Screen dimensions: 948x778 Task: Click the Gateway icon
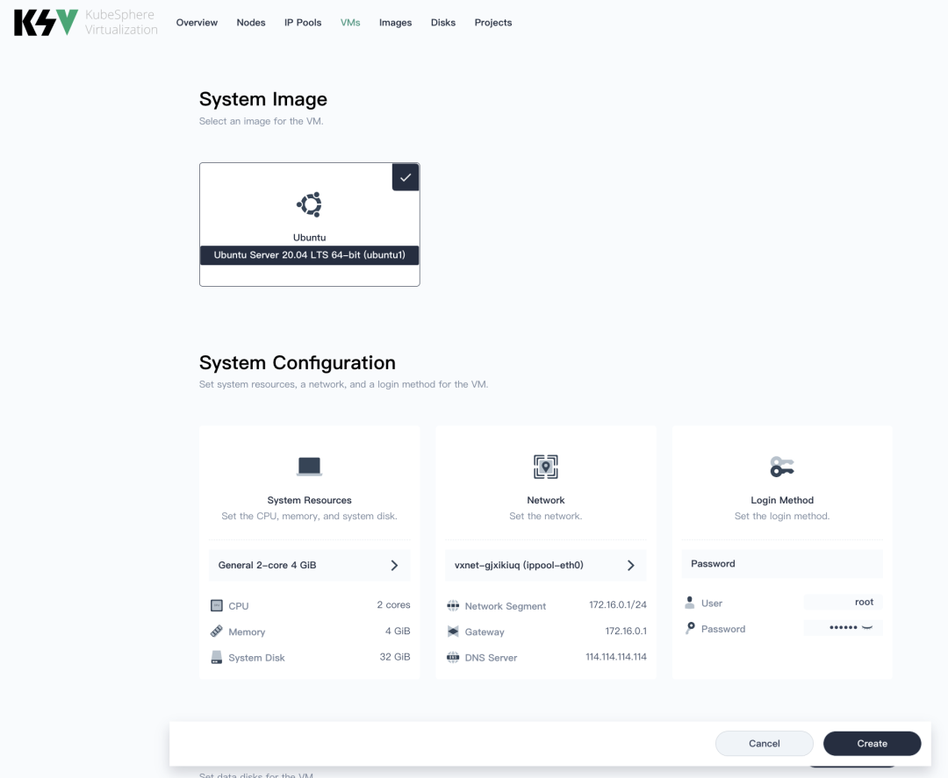(453, 632)
